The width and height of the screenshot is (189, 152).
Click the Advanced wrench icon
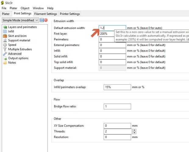tap(5, 54)
